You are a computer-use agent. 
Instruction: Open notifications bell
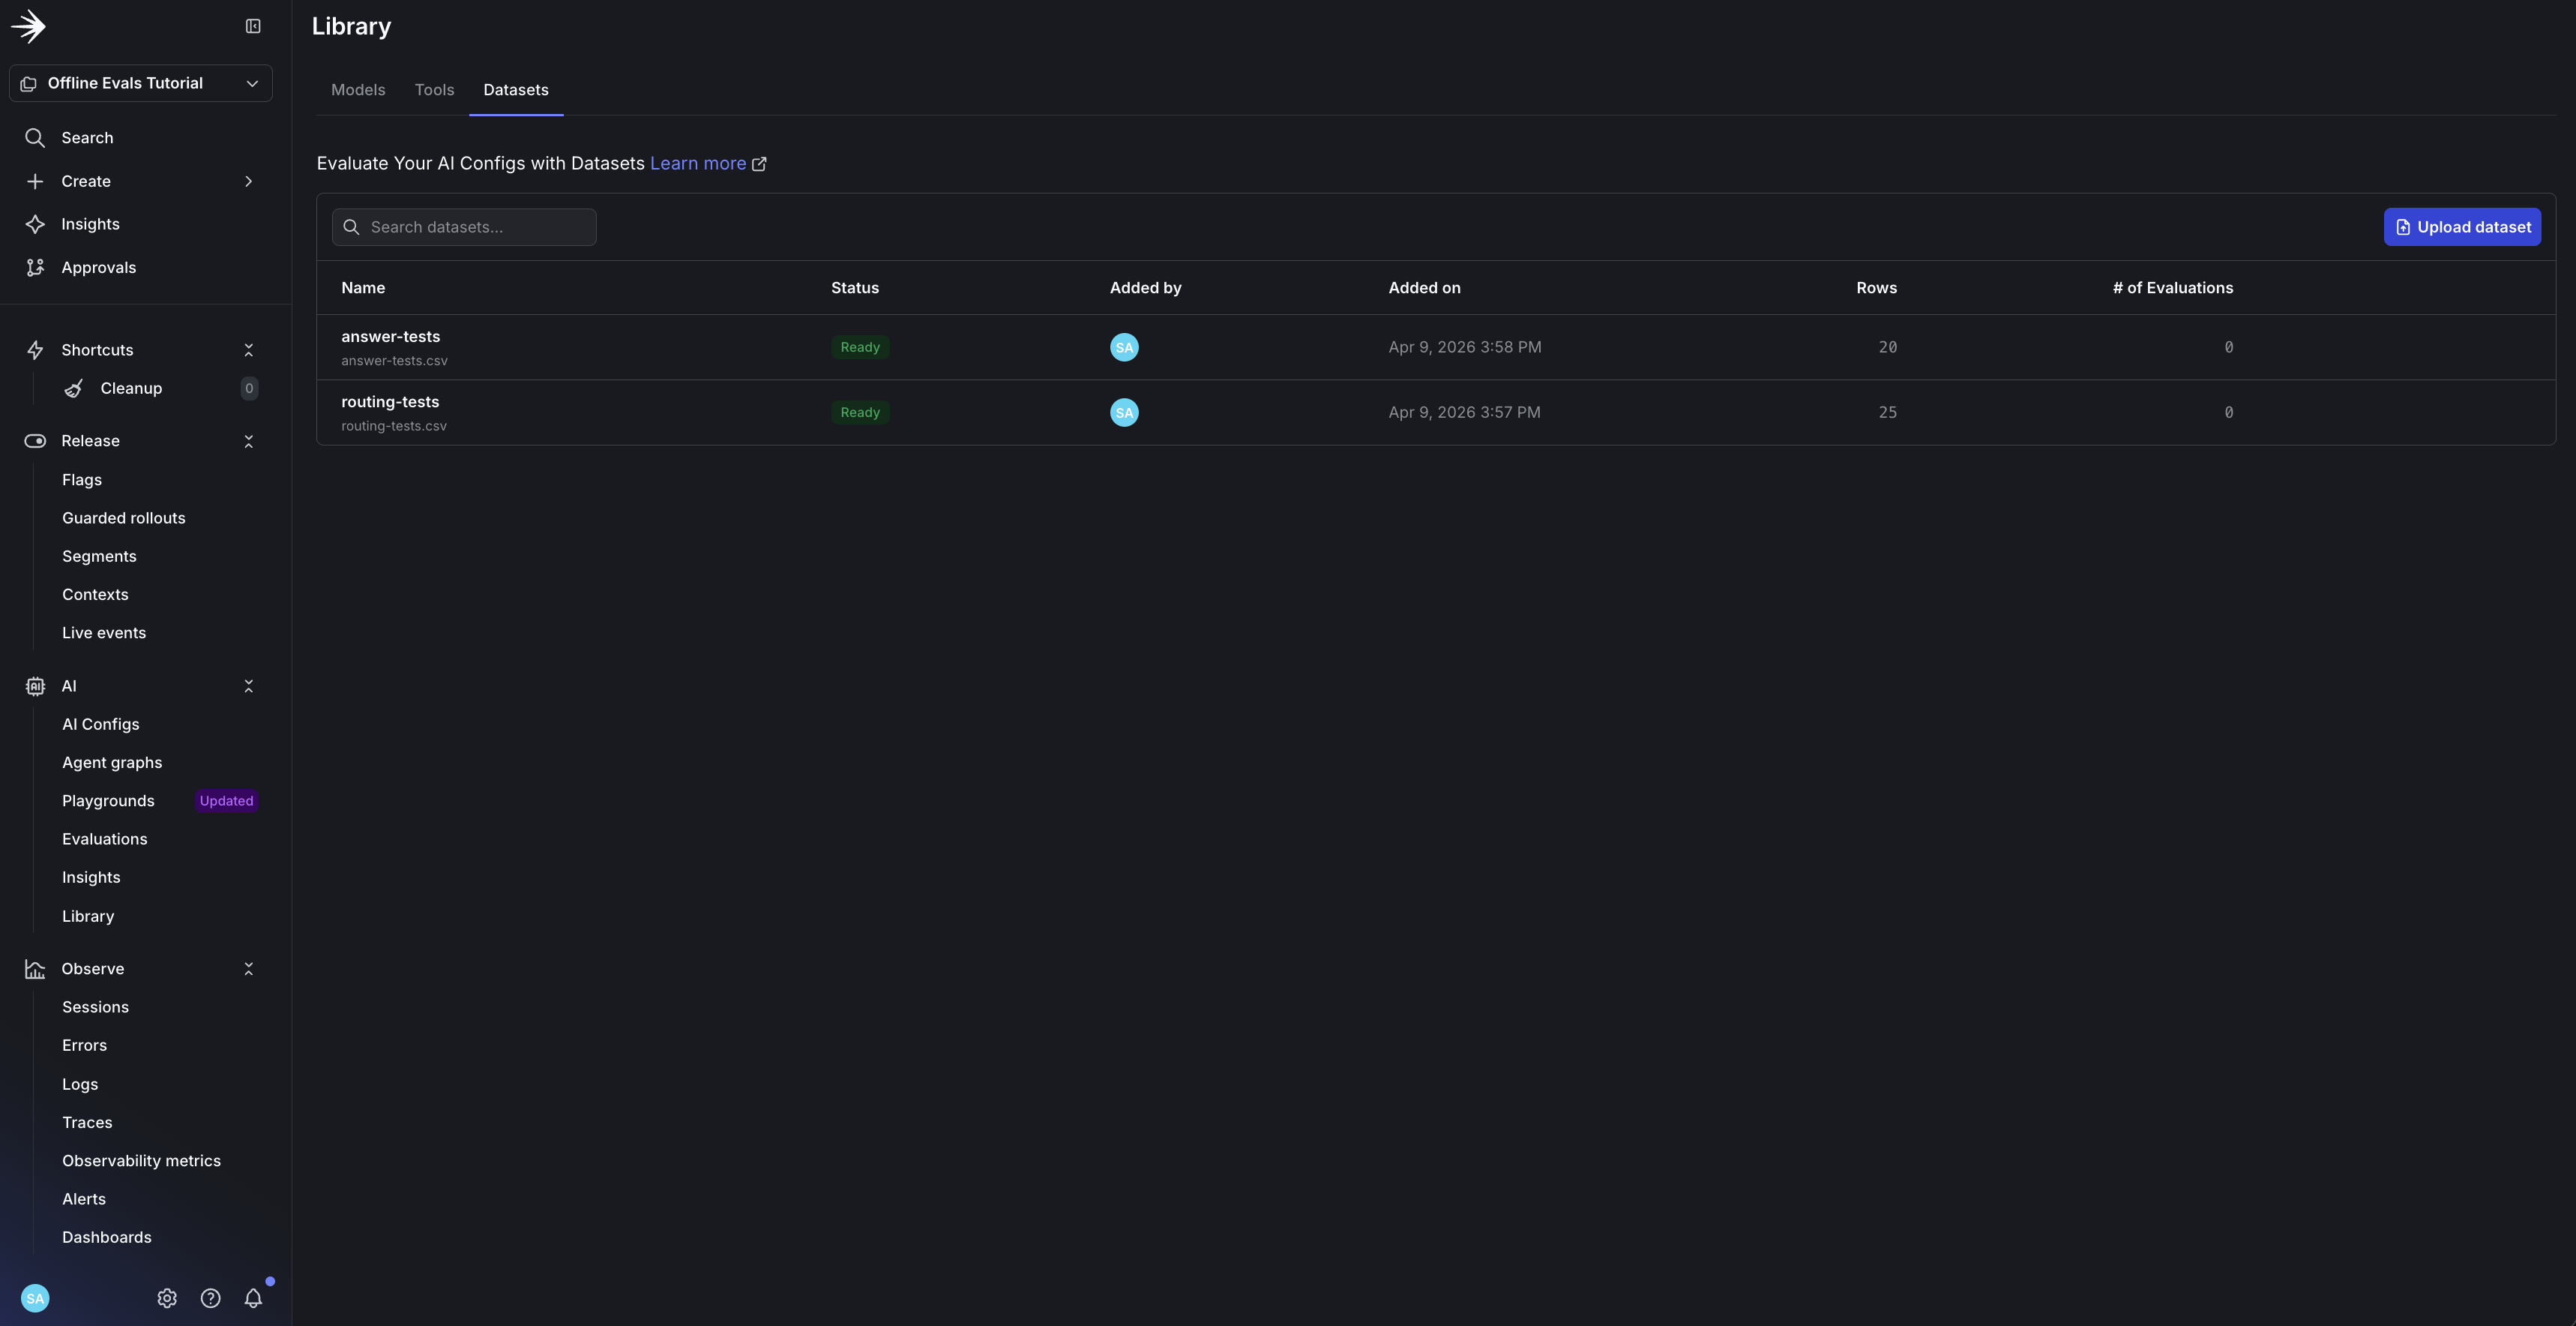(253, 1297)
